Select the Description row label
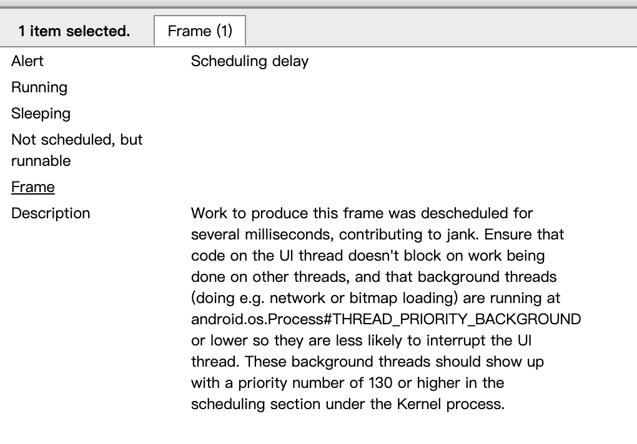This screenshot has width=637, height=444. tap(51, 213)
